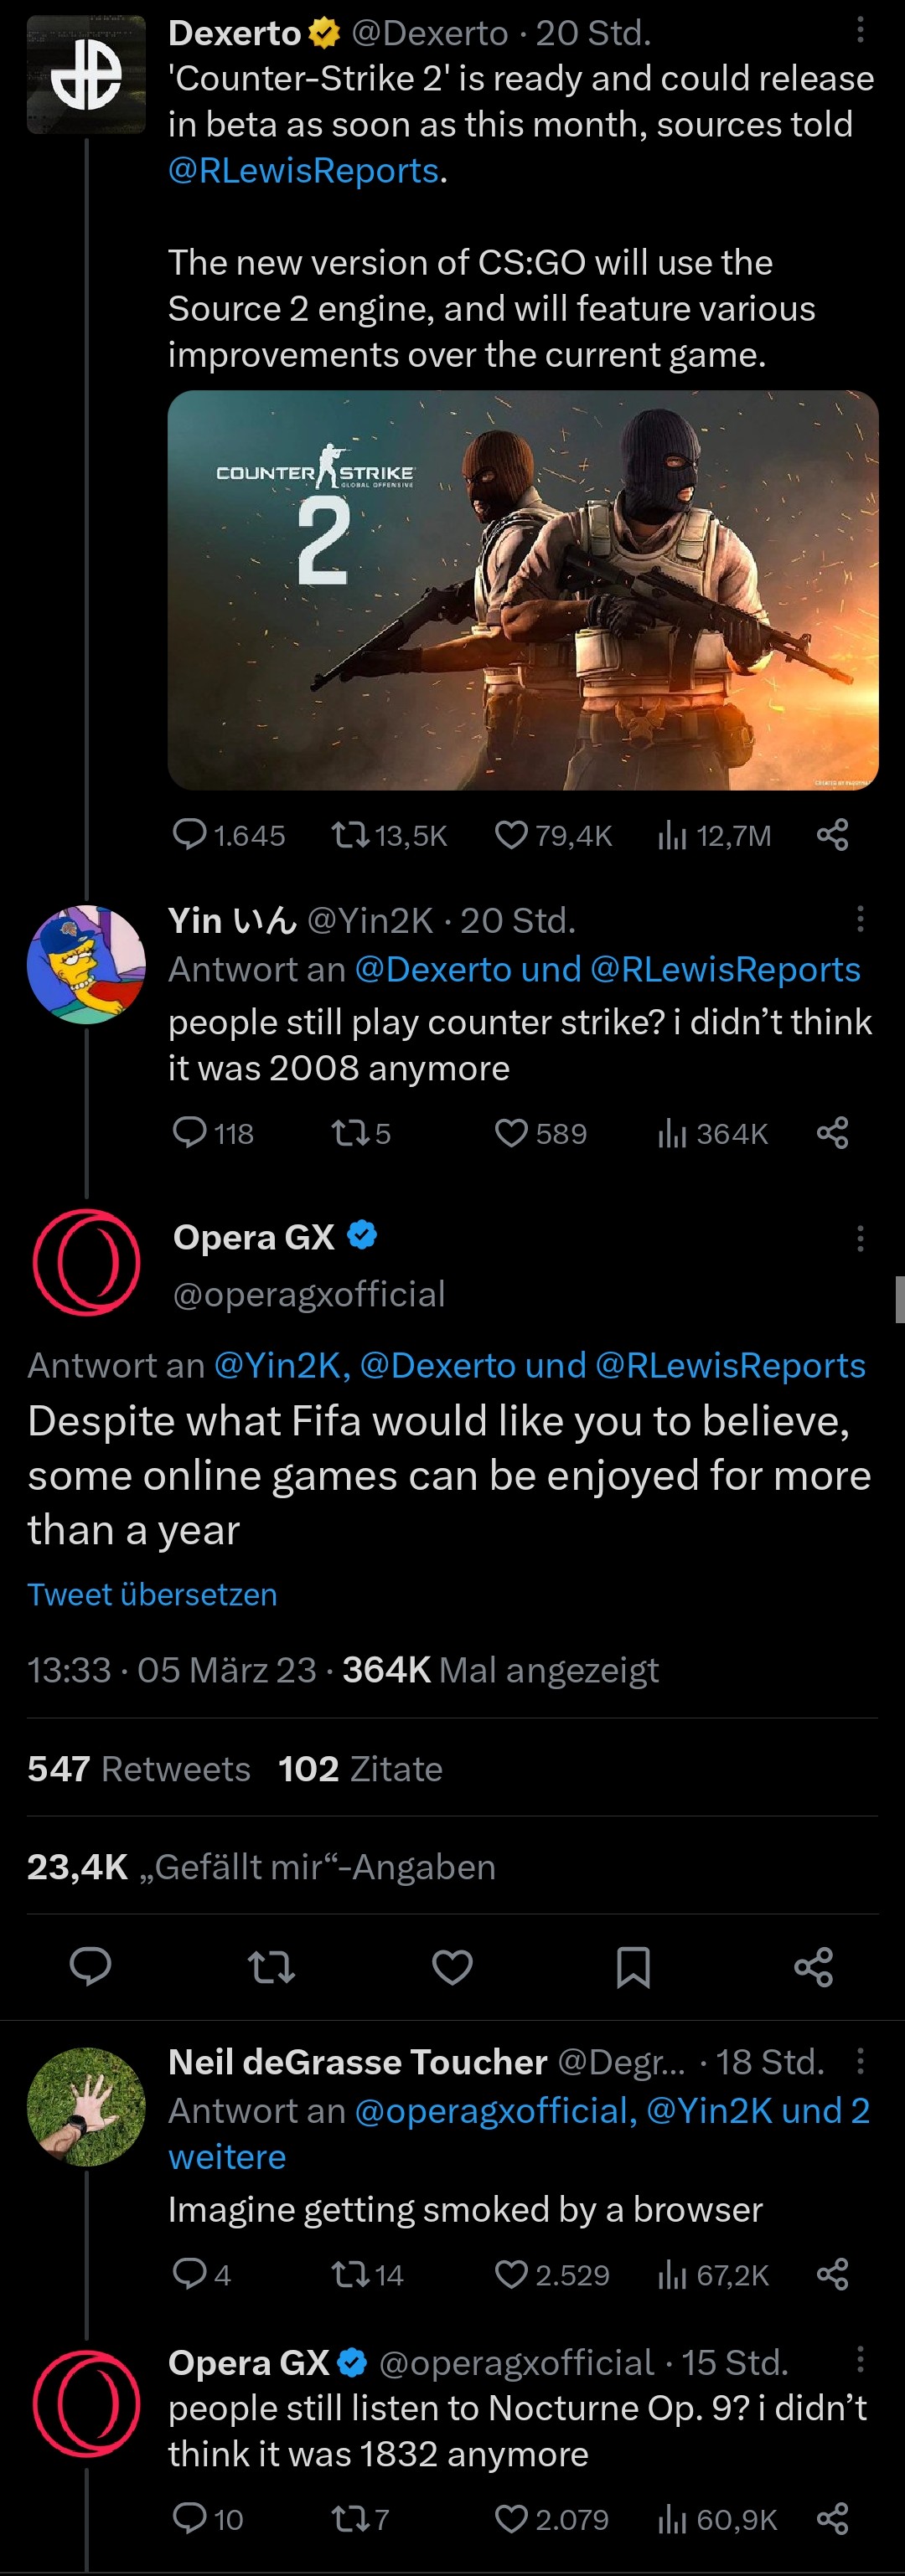View analytics of the Nocturne Op. 9 tweet
905x2576 pixels.
click(672, 2519)
